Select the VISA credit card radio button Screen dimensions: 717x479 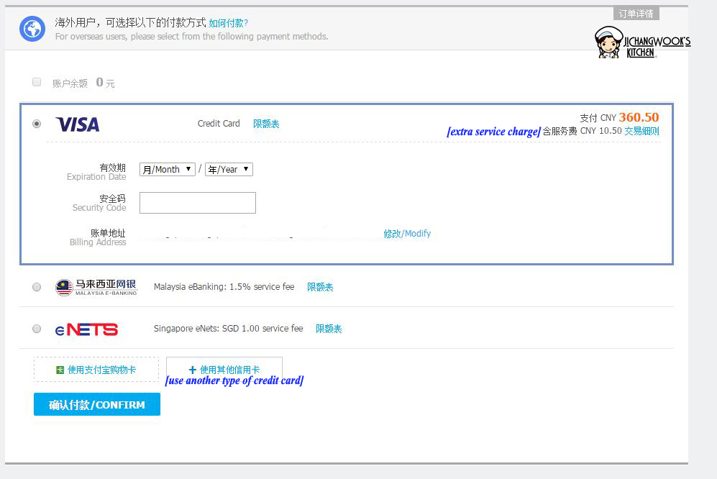pos(37,124)
